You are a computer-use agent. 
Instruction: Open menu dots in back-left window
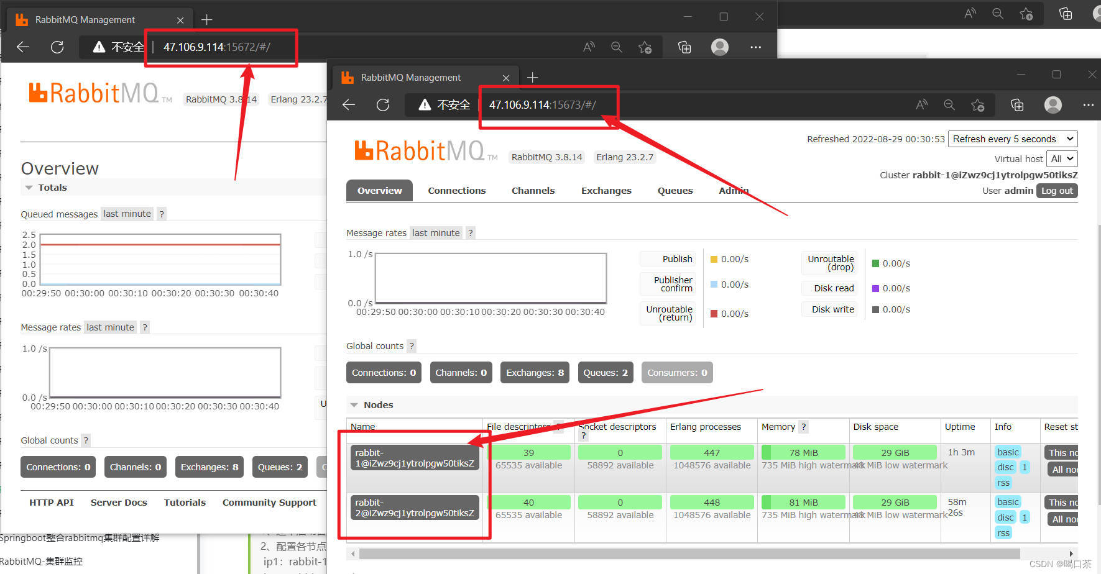tap(755, 47)
